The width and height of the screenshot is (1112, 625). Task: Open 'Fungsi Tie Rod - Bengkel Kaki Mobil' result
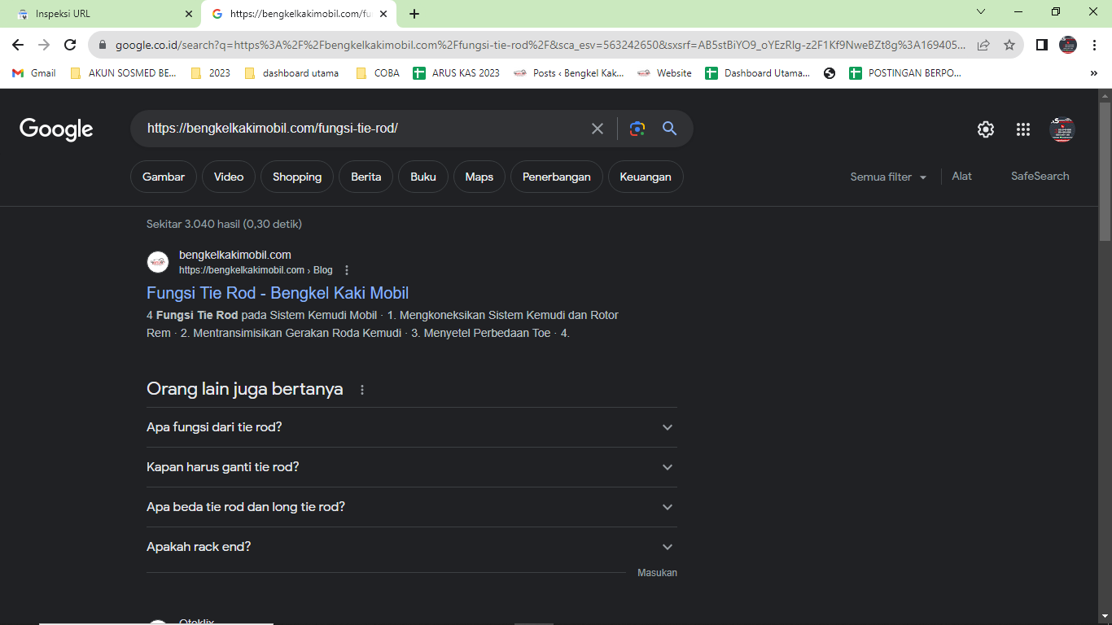(x=278, y=293)
